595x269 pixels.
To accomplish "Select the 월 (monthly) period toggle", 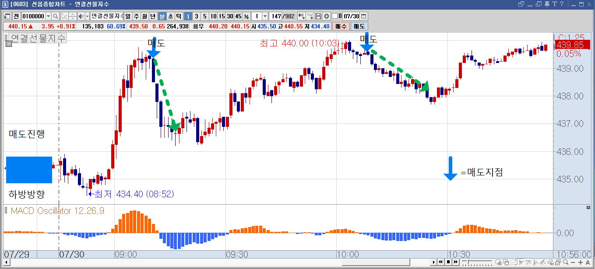I will coord(144,16).
